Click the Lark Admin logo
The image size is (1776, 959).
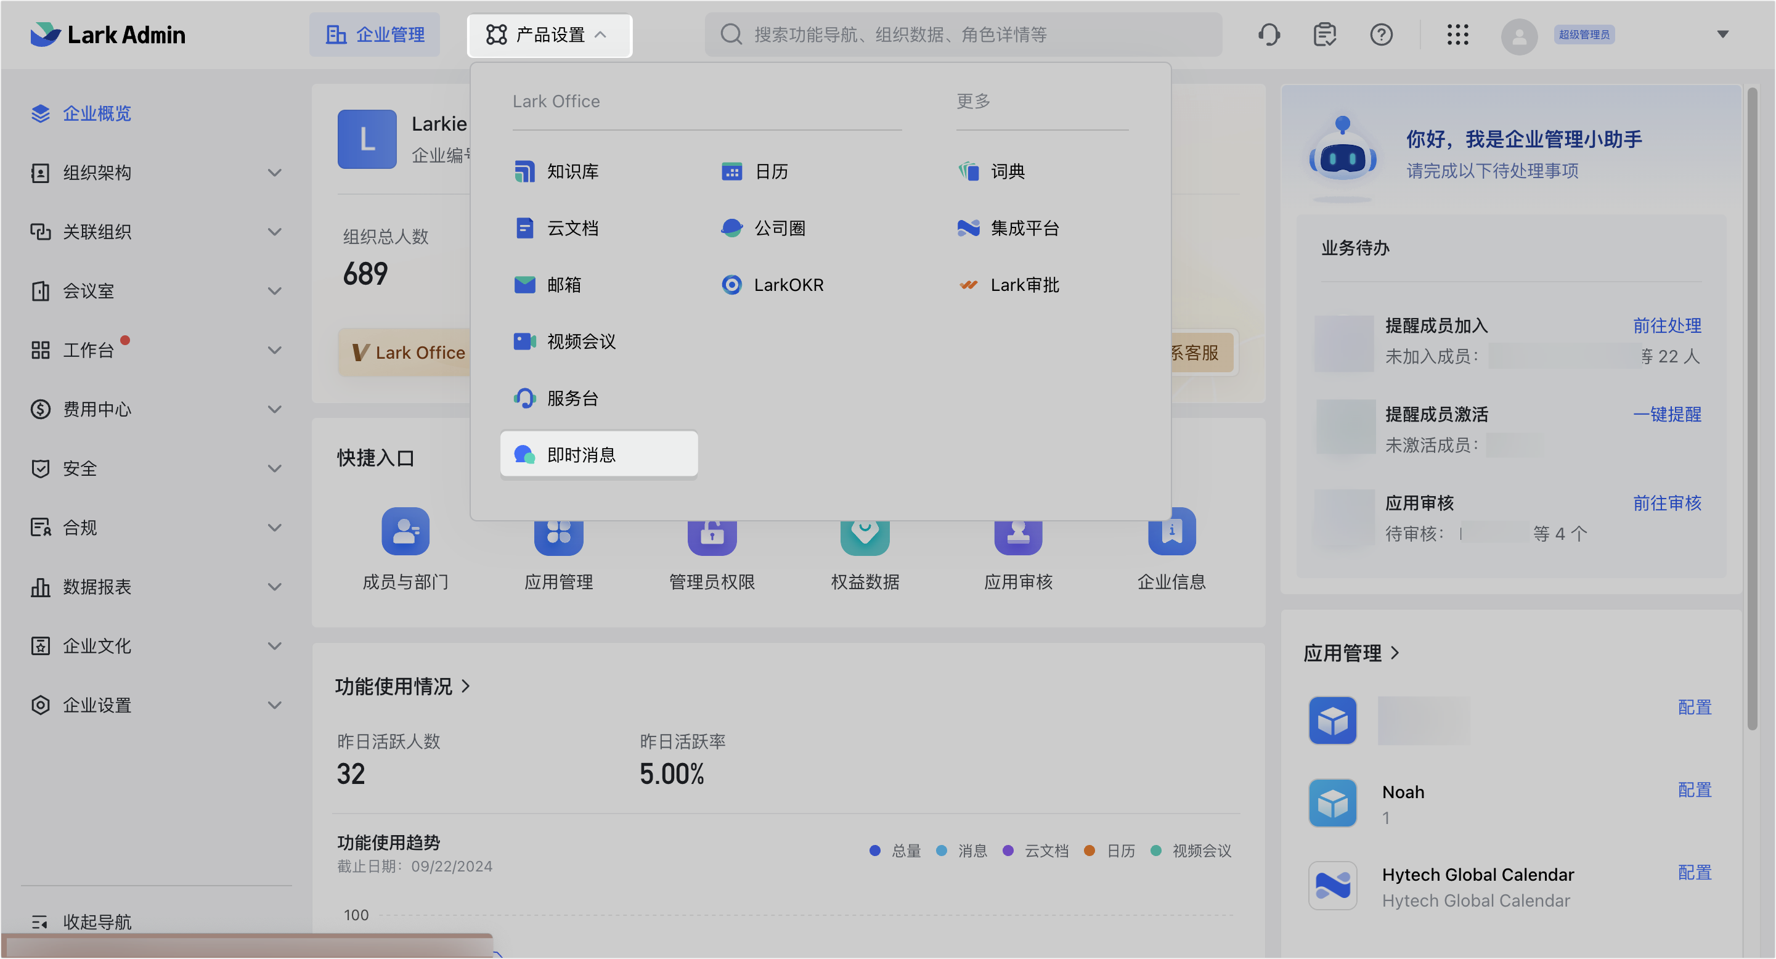pyautogui.click(x=108, y=35)
